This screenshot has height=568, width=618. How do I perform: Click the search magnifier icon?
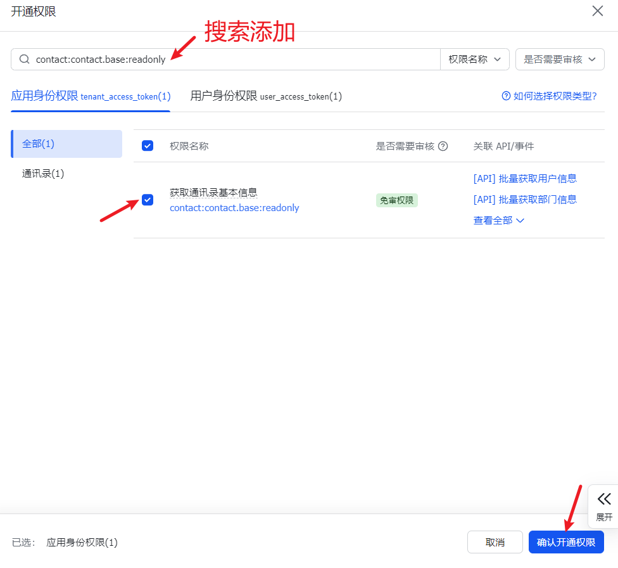point(25,59)
